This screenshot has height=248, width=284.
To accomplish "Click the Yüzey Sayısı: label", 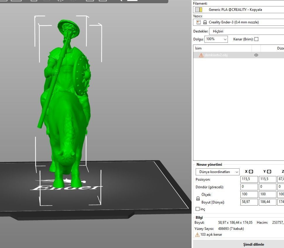I will click(204, 229).
